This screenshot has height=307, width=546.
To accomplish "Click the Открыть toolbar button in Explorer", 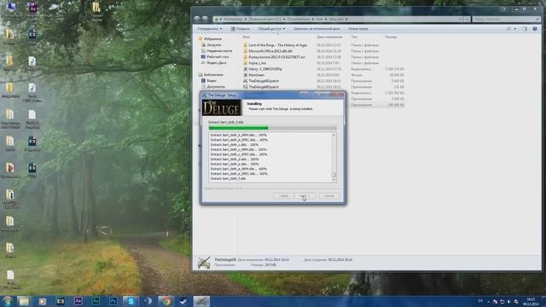I will point(241,28).
